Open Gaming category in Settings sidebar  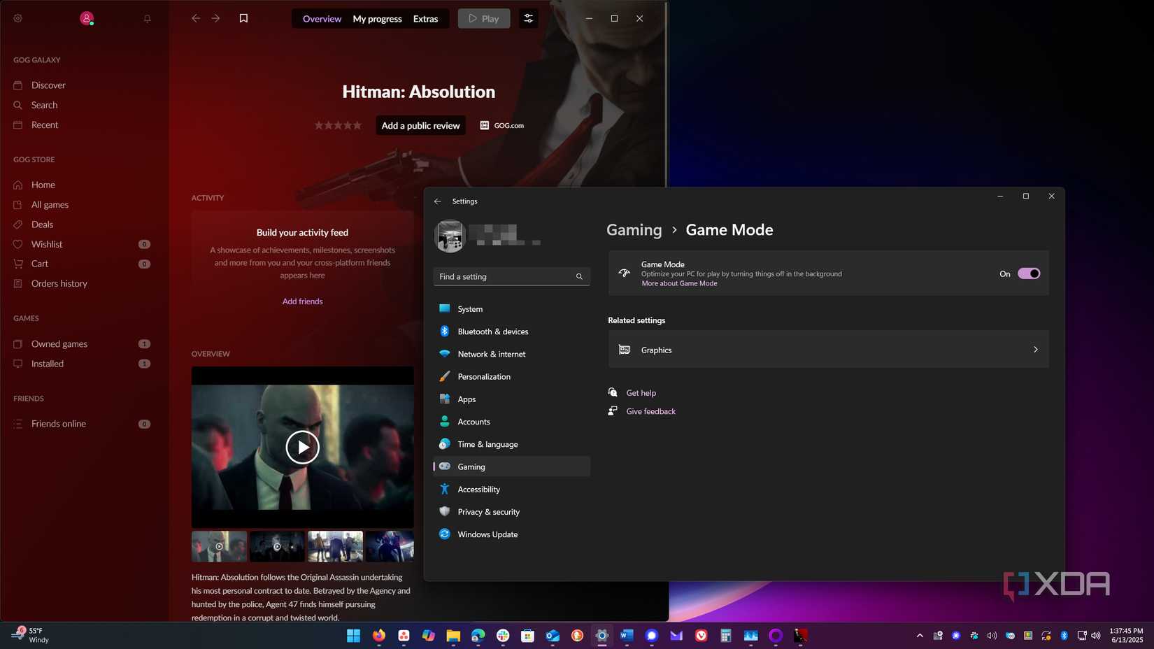pos(511,466)
